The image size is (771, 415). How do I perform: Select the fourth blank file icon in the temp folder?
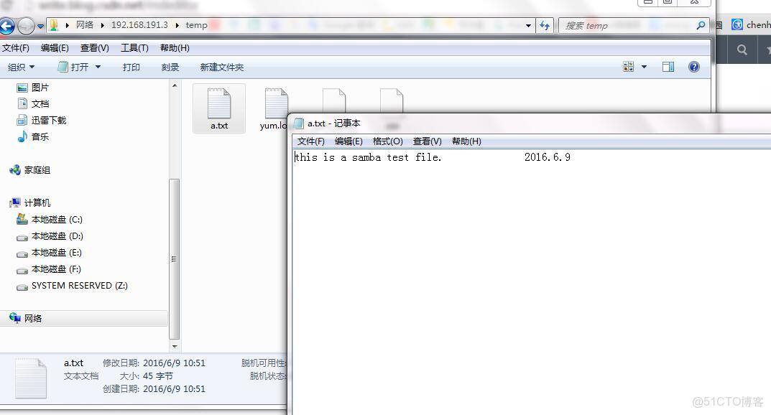coord(392,101)
